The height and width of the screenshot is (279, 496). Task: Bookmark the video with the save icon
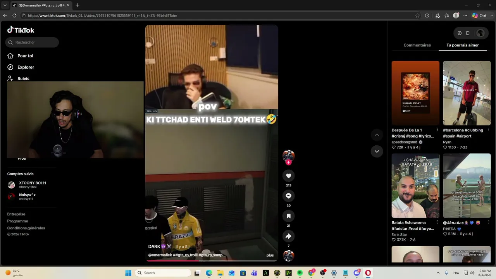pyautogui.click(x=288, y=216)
